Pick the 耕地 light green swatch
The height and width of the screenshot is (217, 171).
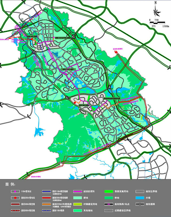click(x=77, y=198)
